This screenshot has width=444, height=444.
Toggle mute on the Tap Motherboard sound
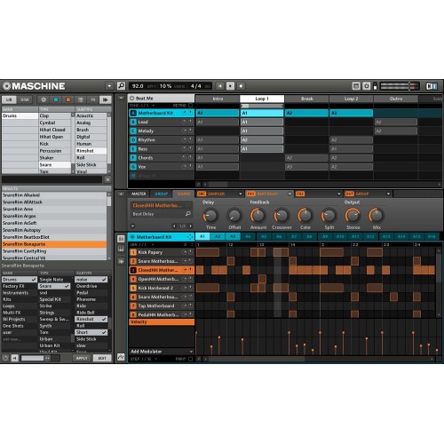pyautogui.click(x=184, y=305)
